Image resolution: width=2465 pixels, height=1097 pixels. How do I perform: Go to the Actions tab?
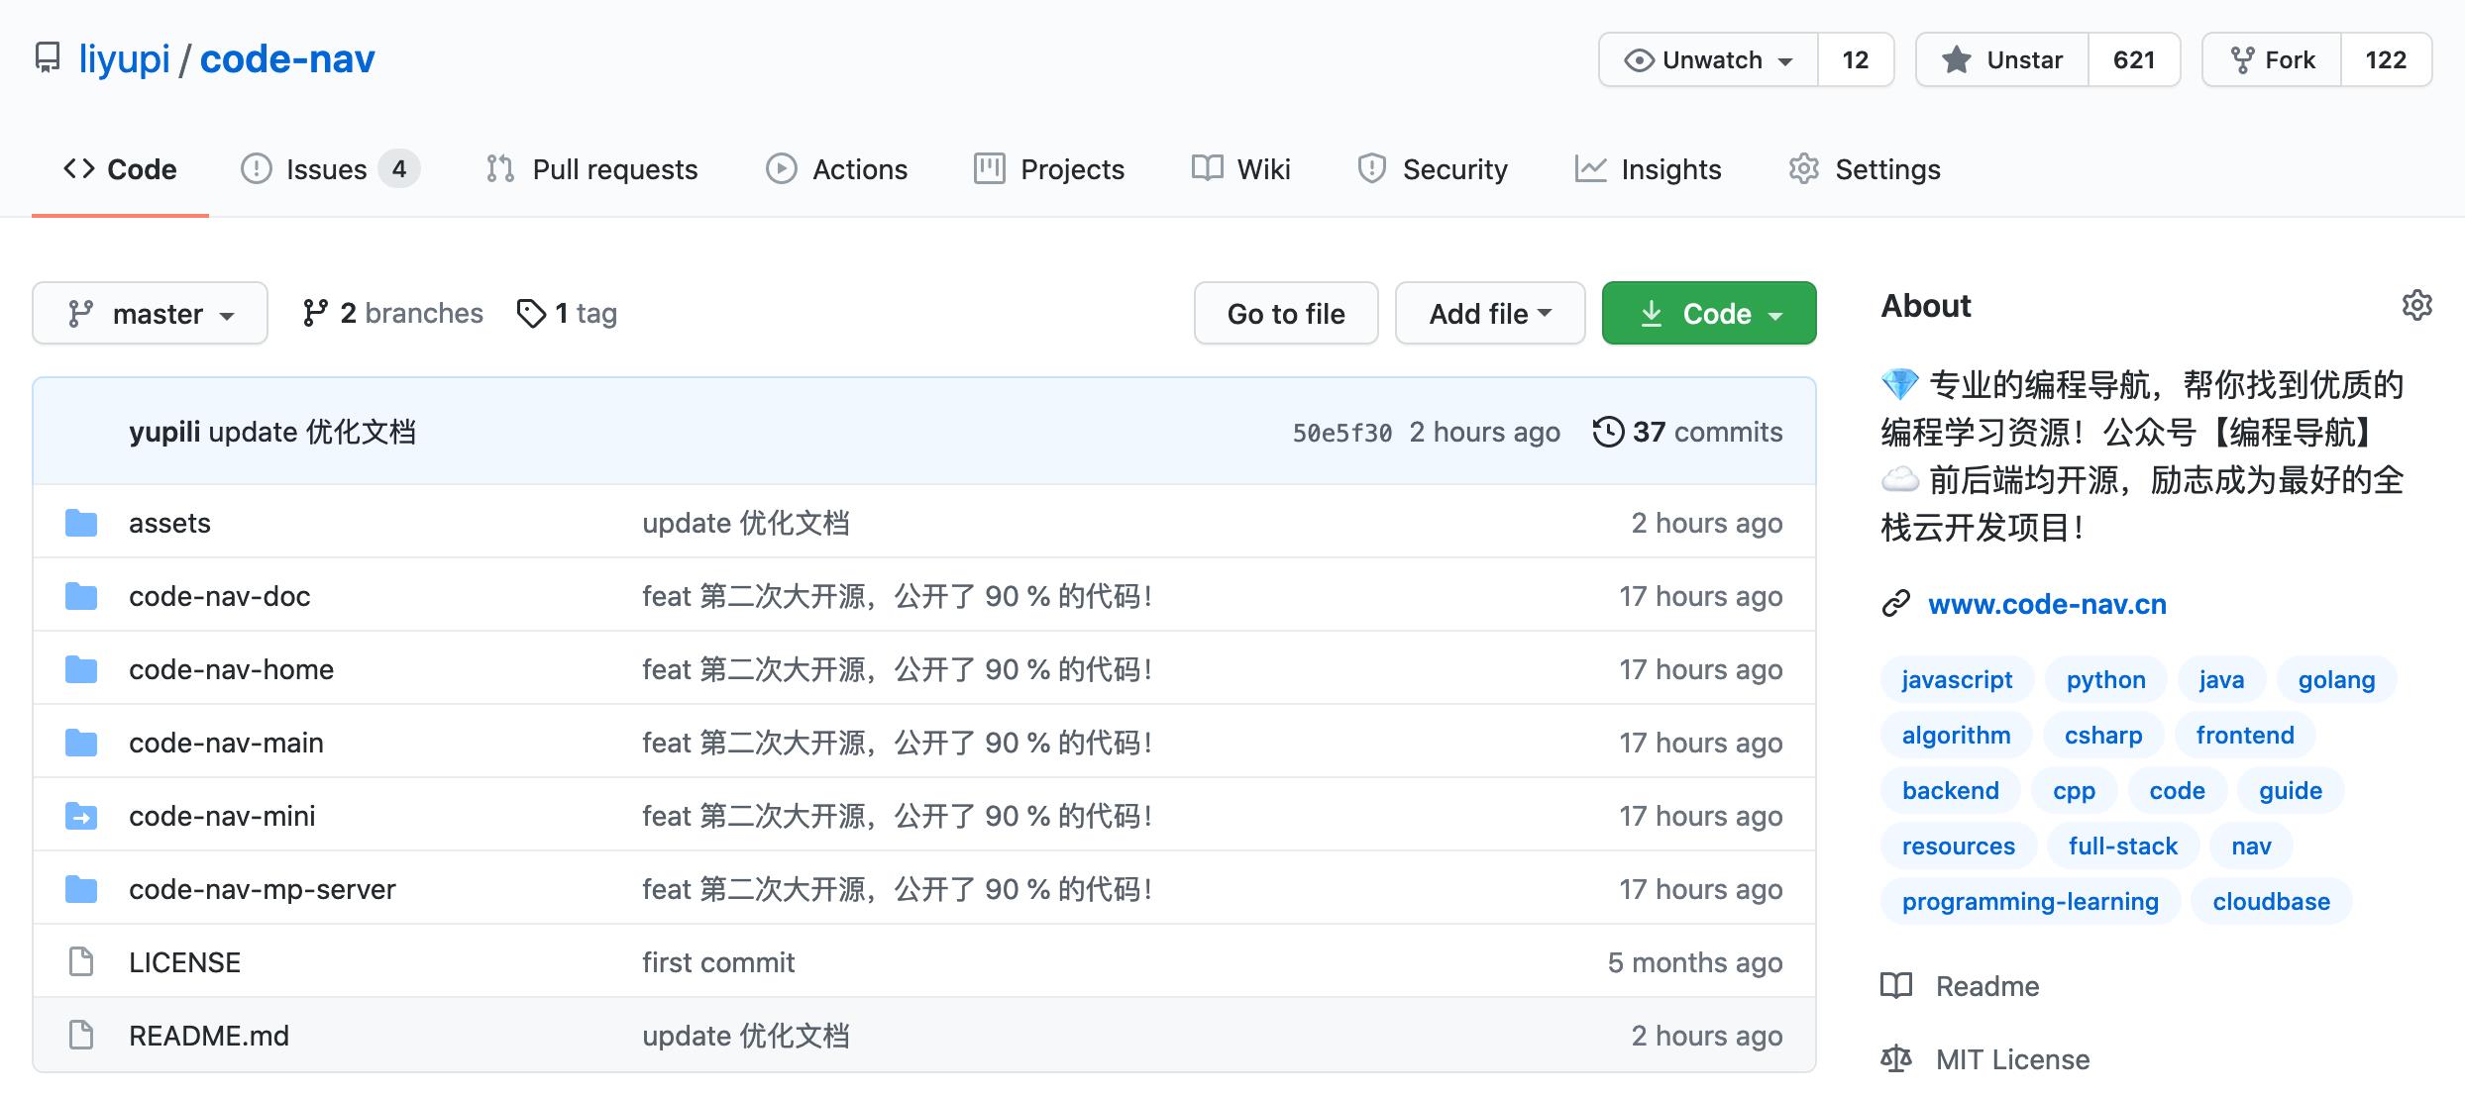coord(836,169)
